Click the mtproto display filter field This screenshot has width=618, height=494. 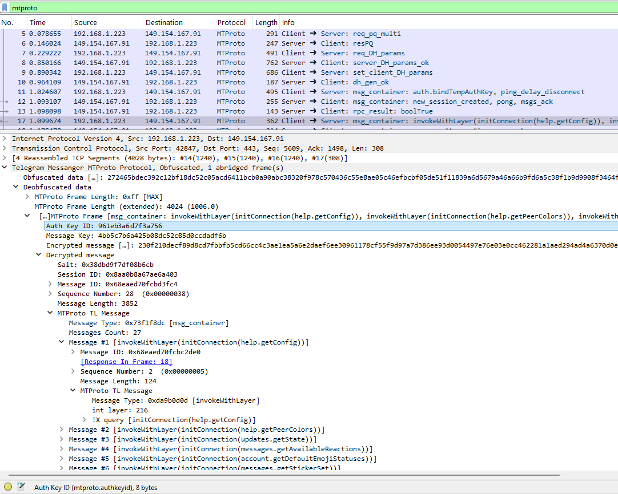tap(314, 7)
